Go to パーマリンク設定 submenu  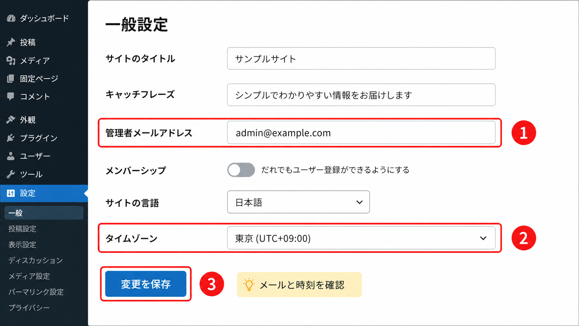[x=36, y=292]
